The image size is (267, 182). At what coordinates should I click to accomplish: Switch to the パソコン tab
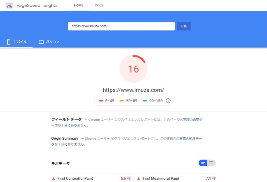point(49,42)
